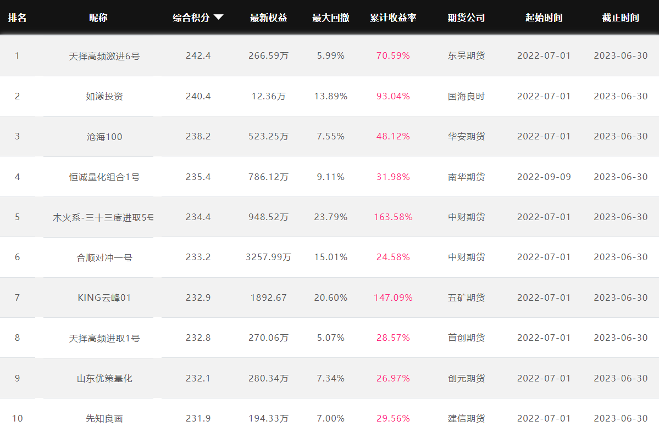Viewport: 659px width, 438px height.
Task: Click the 截止时间 column header
Action: (x=621, y=18)
